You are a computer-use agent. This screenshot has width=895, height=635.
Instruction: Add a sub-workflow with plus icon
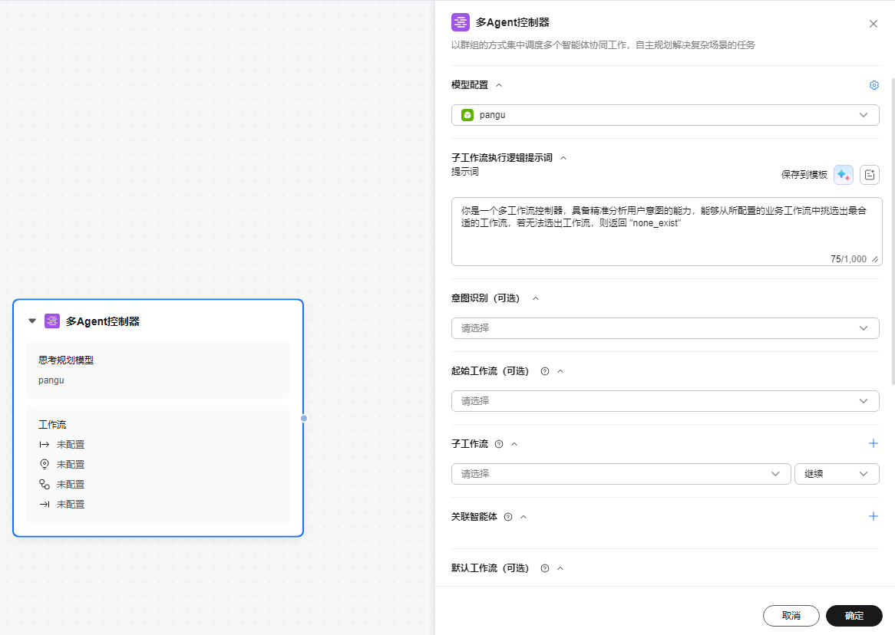click(873, 443)
